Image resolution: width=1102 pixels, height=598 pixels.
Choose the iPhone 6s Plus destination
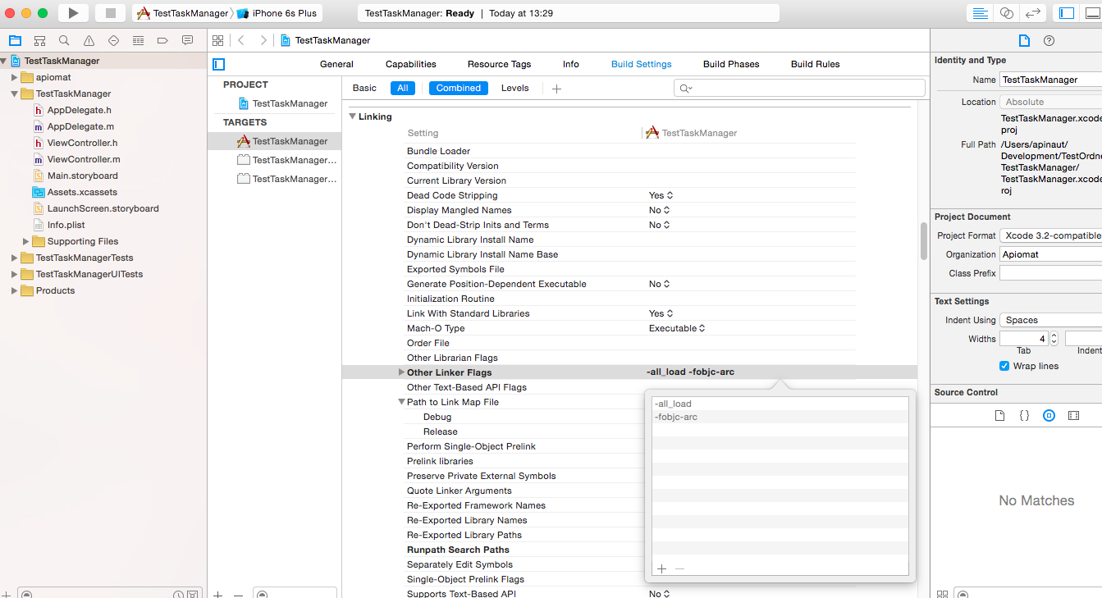[x=279, y=13]
